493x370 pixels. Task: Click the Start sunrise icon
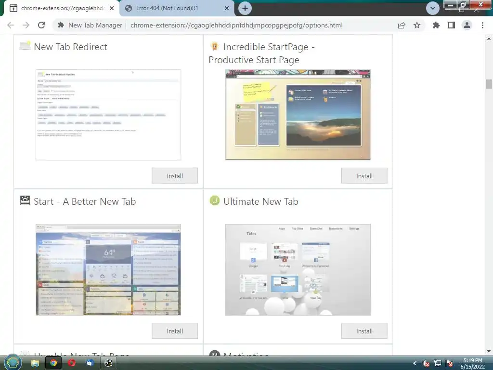pyautogui.click(x=25, y=200)
